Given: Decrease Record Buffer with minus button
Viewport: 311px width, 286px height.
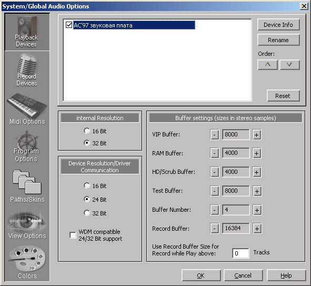Looking at the screenshot, I should coord(214,229).
